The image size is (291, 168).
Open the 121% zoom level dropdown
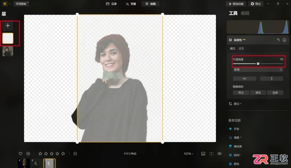click(x=189, y=153)
